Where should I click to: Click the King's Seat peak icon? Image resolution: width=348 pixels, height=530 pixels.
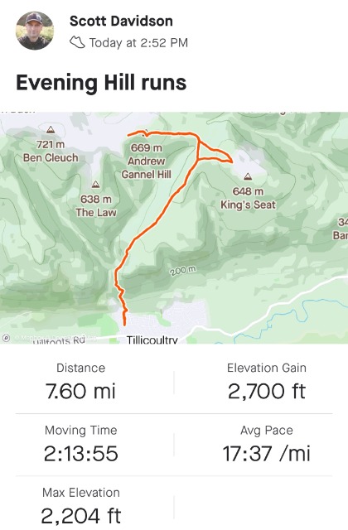248,176
